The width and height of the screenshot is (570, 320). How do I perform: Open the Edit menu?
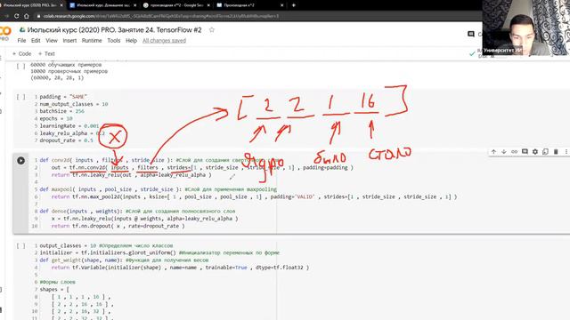coord(36,40)
